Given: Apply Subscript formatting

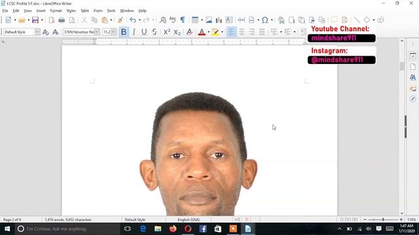Looking at the screenshot, I should (x=177, y=32).
